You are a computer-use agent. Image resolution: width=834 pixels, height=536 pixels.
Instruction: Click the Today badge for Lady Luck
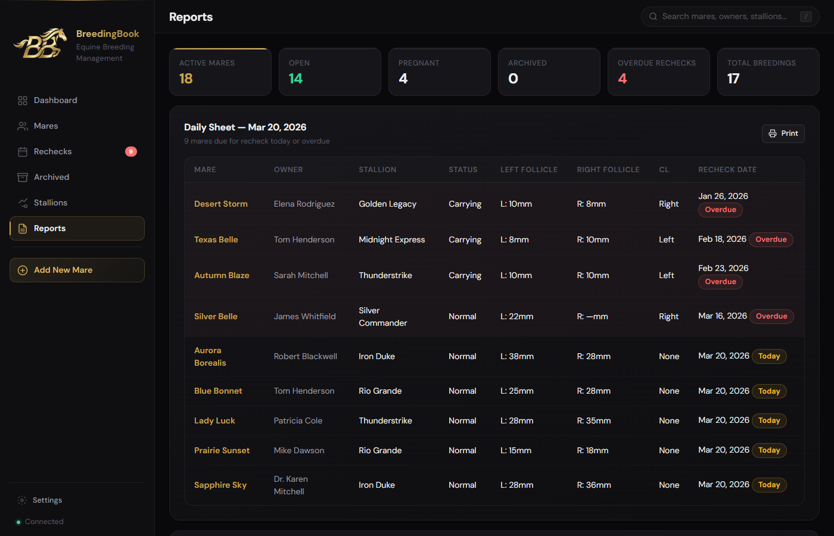(x=769, y=420)
